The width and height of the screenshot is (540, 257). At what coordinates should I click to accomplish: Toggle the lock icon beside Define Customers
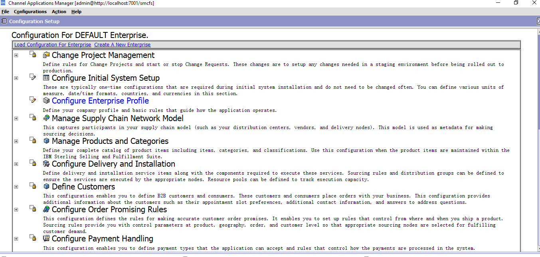pyautogui.click(x=32, y=185)
